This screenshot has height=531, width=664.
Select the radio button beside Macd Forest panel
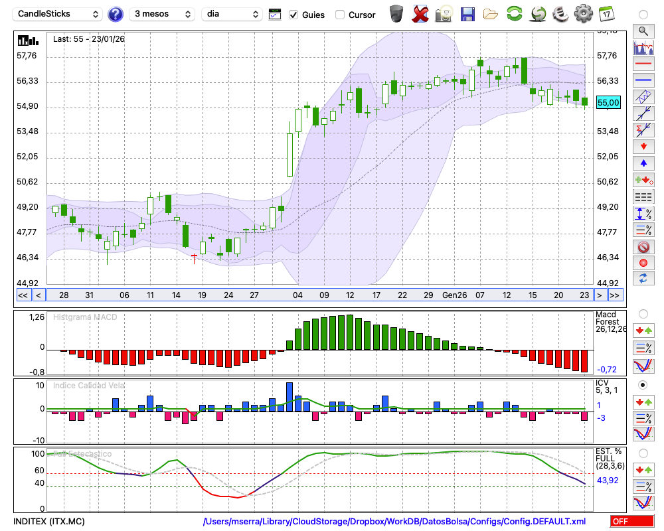tap(643, 313)
